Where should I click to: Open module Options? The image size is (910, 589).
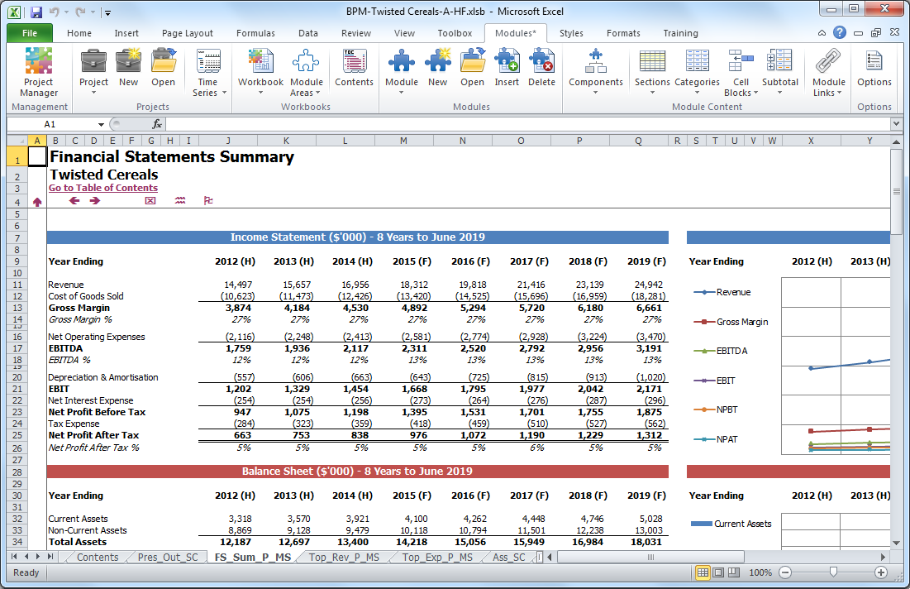874,67
